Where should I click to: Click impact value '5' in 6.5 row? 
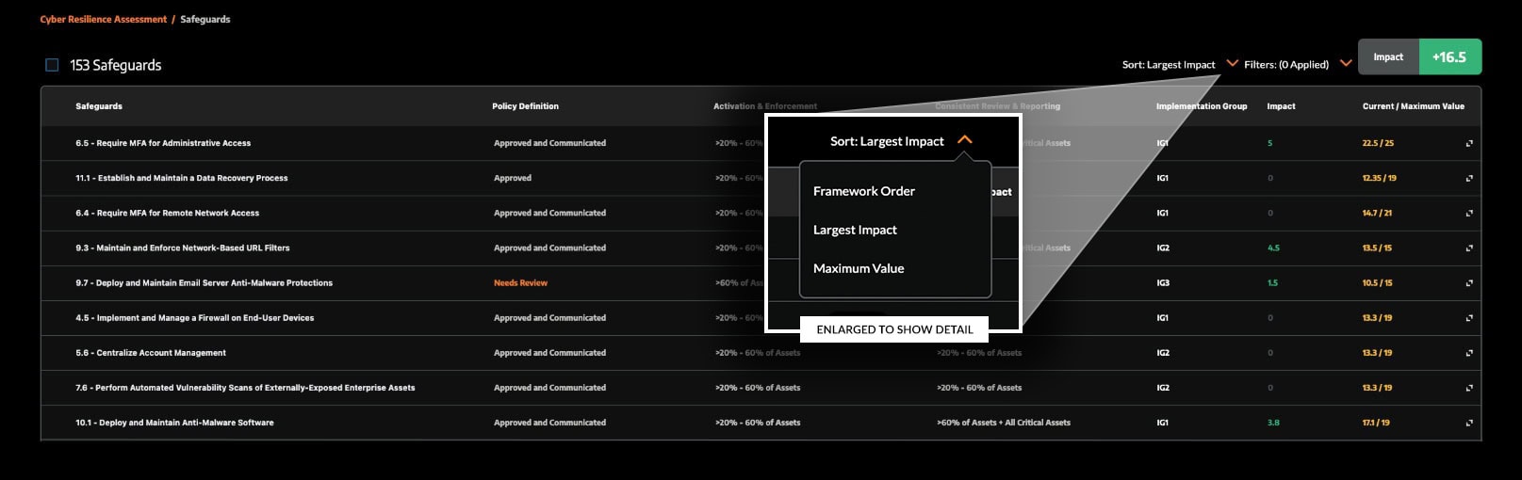pos(1270,143)
